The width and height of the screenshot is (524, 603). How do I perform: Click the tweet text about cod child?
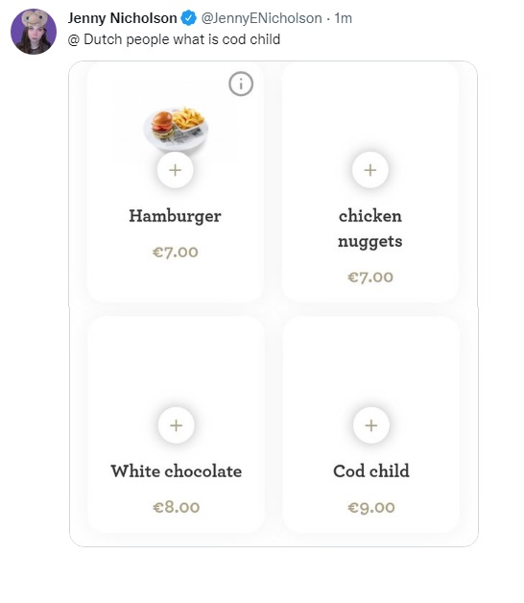[174, 39]
